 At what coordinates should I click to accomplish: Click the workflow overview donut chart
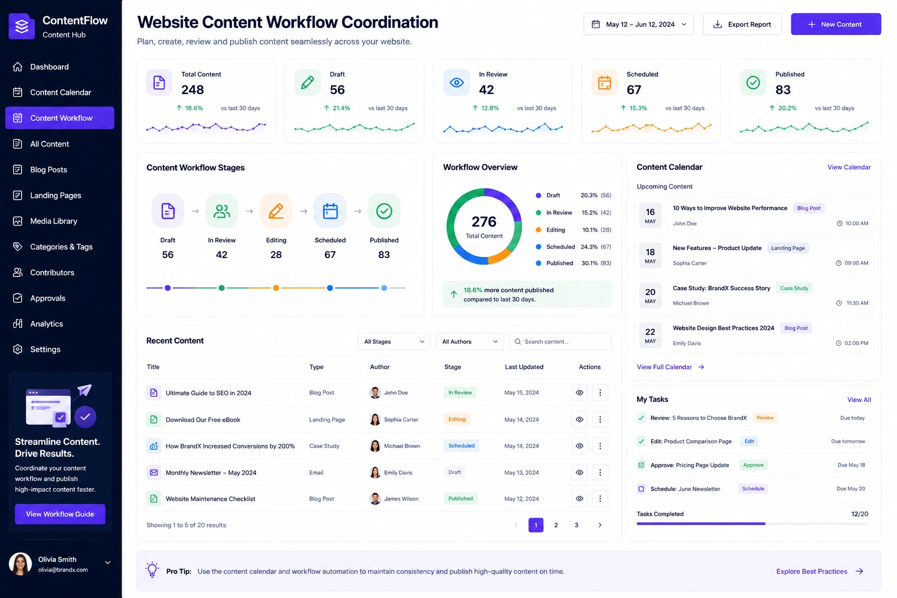click(484, 226)
